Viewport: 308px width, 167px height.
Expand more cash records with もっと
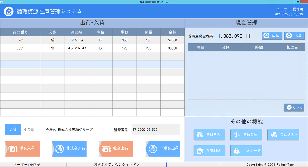(294, 107)
